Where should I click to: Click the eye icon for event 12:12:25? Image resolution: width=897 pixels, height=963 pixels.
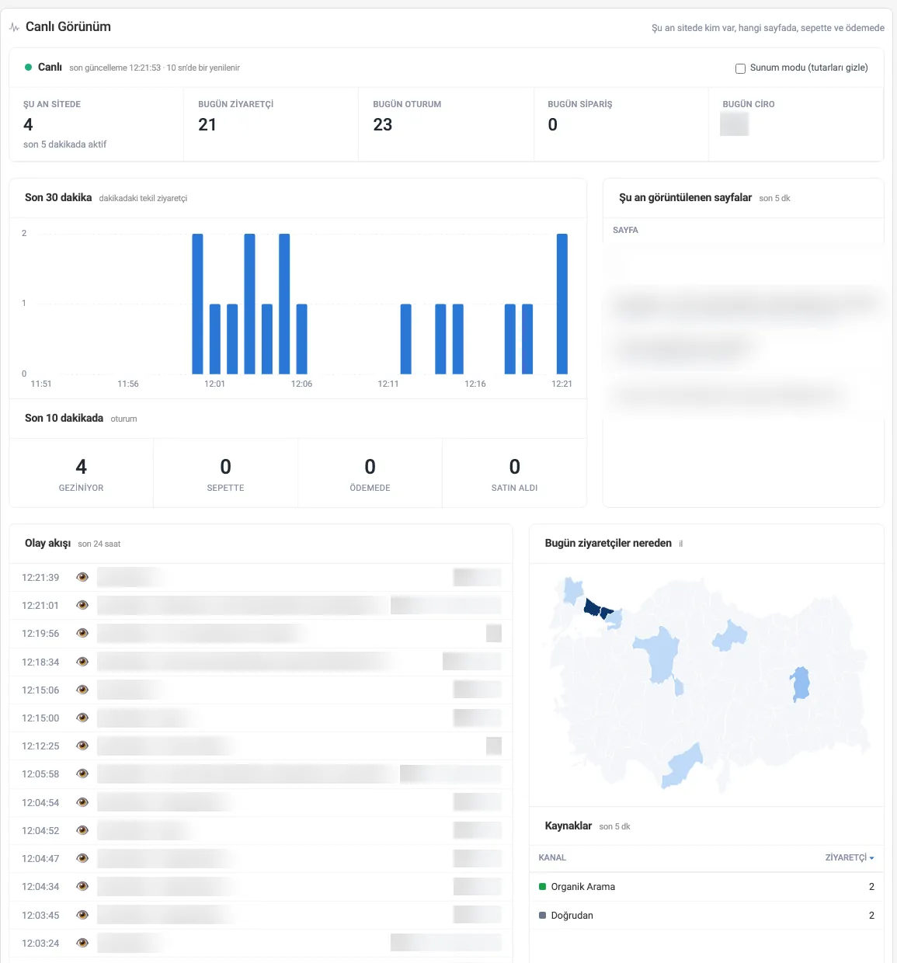[82, 746]
